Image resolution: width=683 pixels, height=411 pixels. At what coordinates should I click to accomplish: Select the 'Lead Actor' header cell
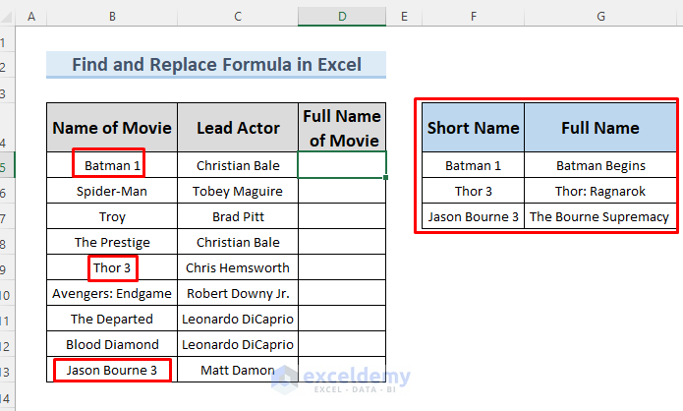[x=238, y=128]
